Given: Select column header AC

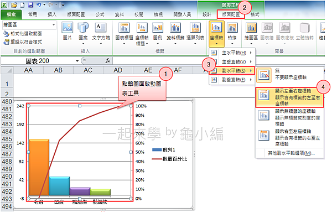Looking at the screenshot, I should point(88,70).
